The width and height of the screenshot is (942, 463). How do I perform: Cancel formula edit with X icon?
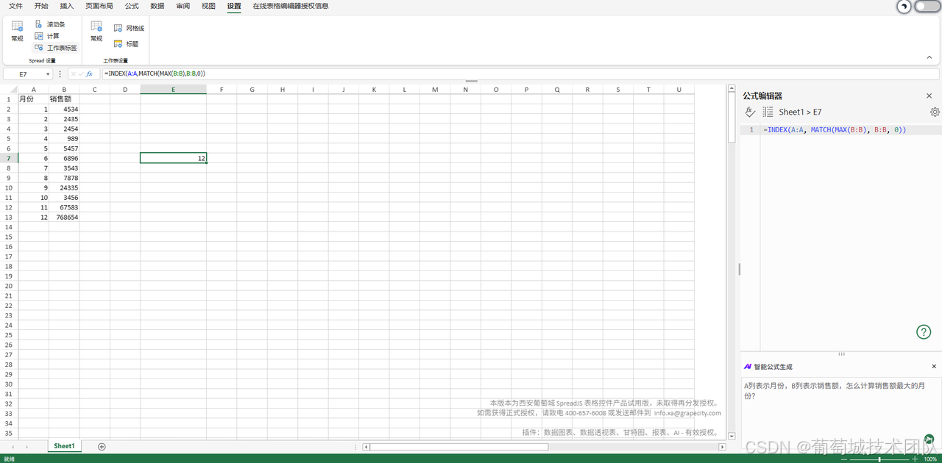click(x=74, y=74)
